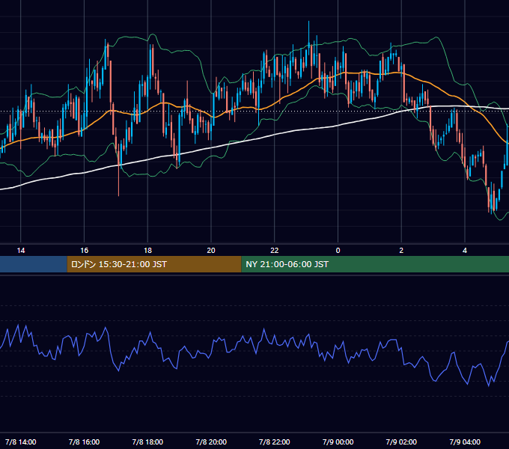Click the 7/8 14:00 oscillator time label
509x449 pixels.
[x=21, y=442]
